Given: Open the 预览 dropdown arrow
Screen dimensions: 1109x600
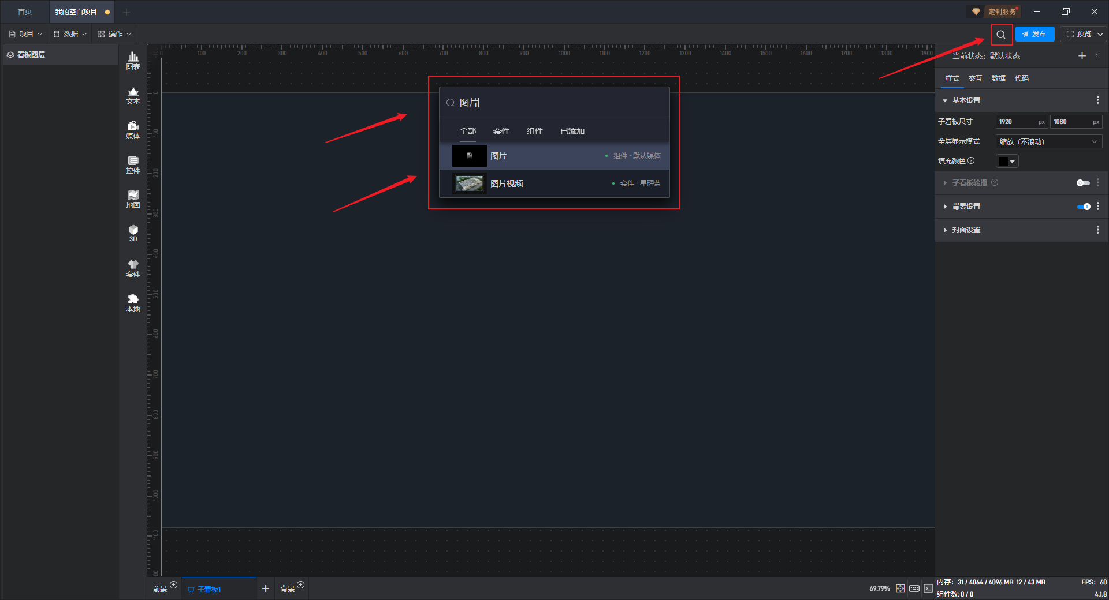Looking at the screenshot, I should click(1100, 34).
